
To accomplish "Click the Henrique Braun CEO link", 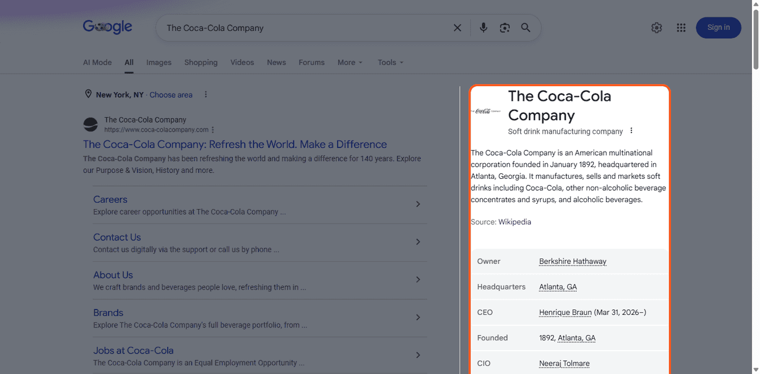I will coord(565,312).
